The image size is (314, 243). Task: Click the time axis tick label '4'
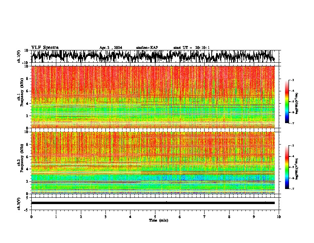point(130,217)
